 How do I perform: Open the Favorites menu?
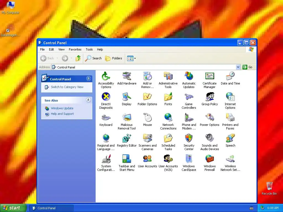point(75,49)
